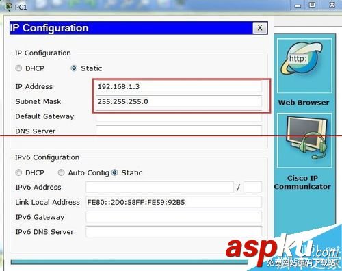Click the Web Browser label text
The image size is (342, 271).
304,103
